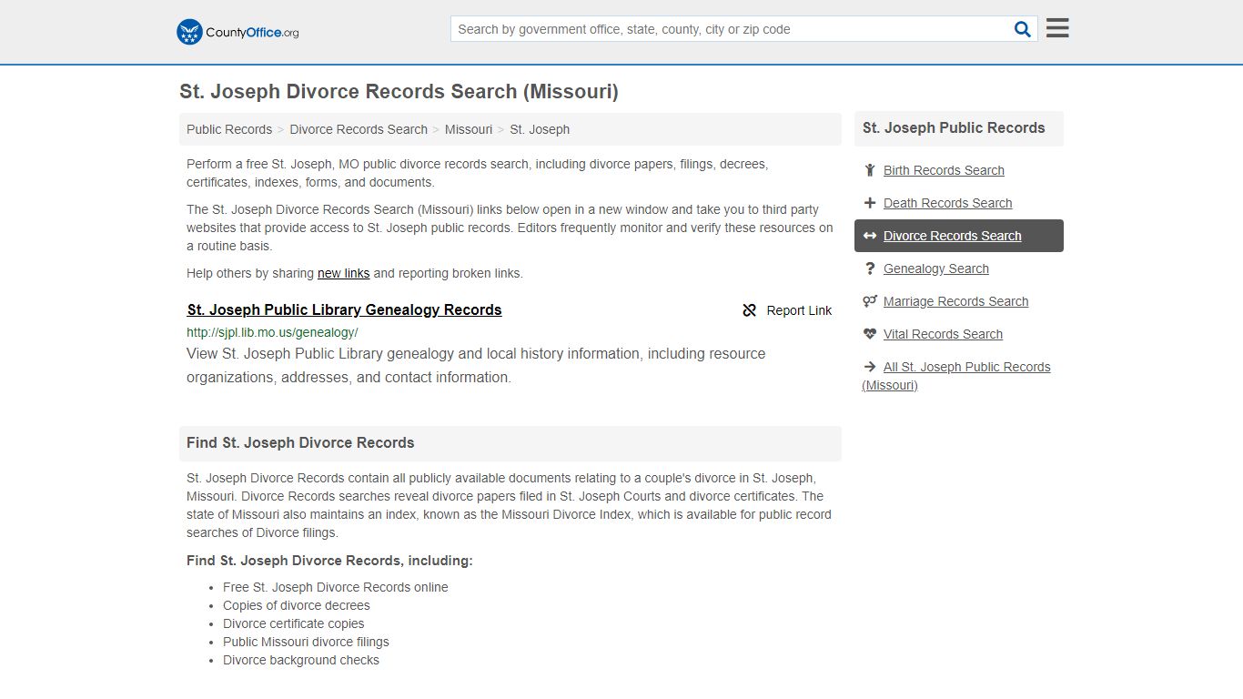Follow the 'new links' hyperlink

click(343, 273)
